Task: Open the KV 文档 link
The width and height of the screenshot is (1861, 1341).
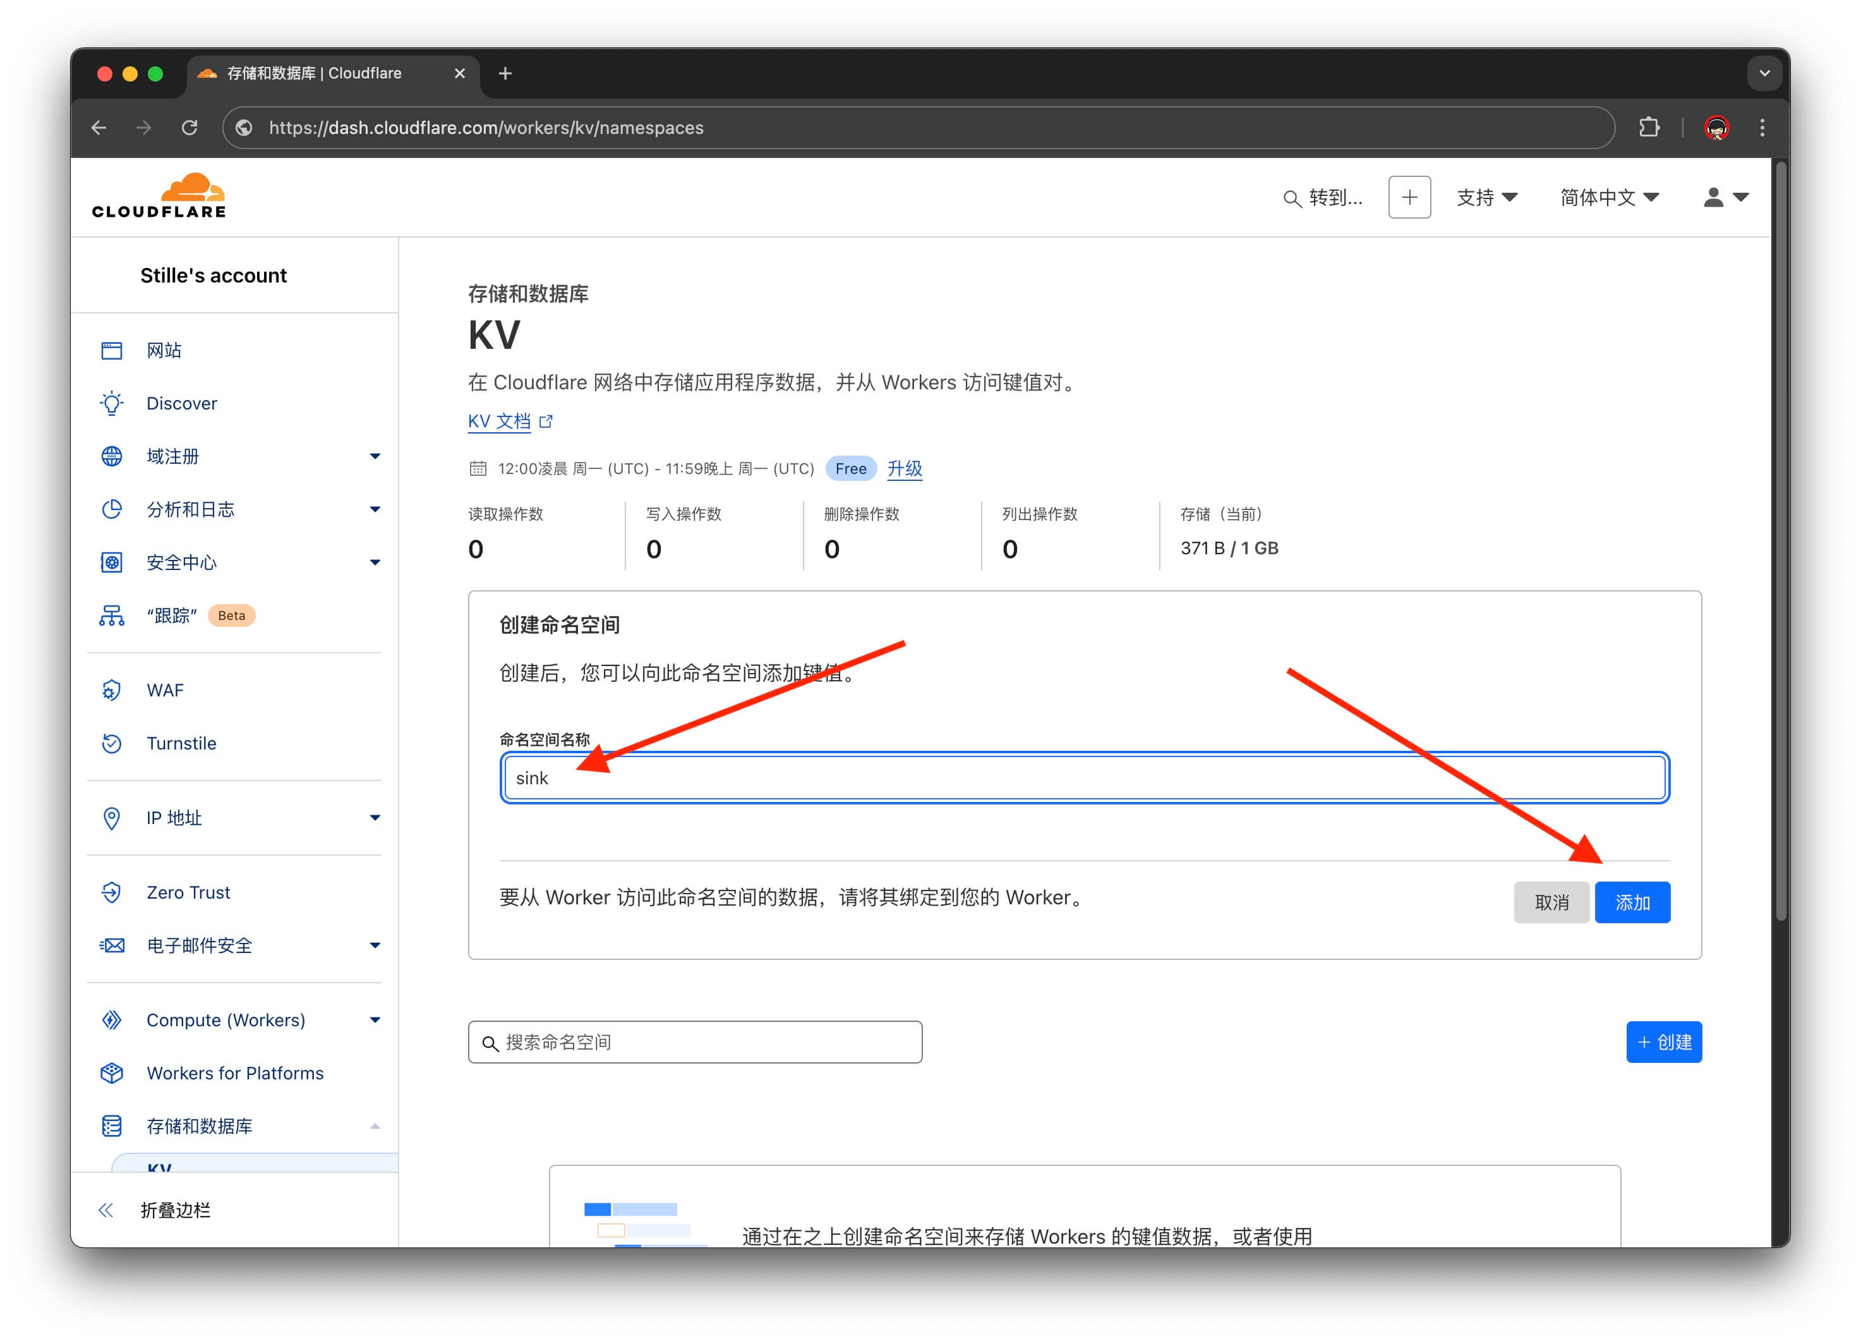Action: tap(510, 421)
